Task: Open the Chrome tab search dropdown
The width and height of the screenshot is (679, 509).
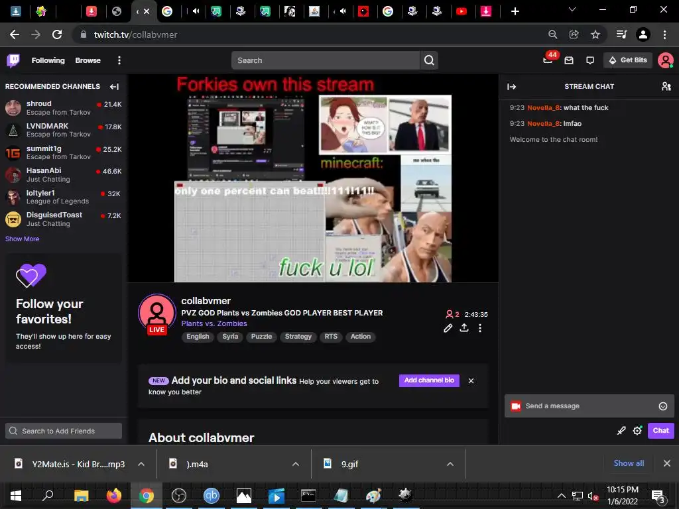Action: point(572,9)
